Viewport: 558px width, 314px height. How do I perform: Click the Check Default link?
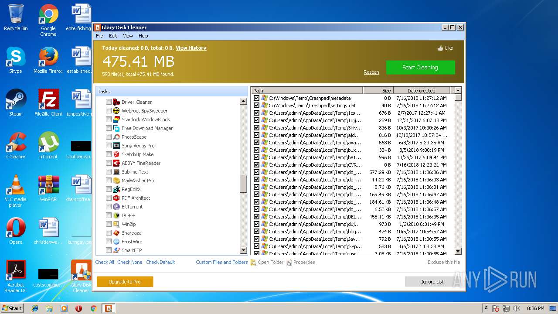(x=160, y=262)
